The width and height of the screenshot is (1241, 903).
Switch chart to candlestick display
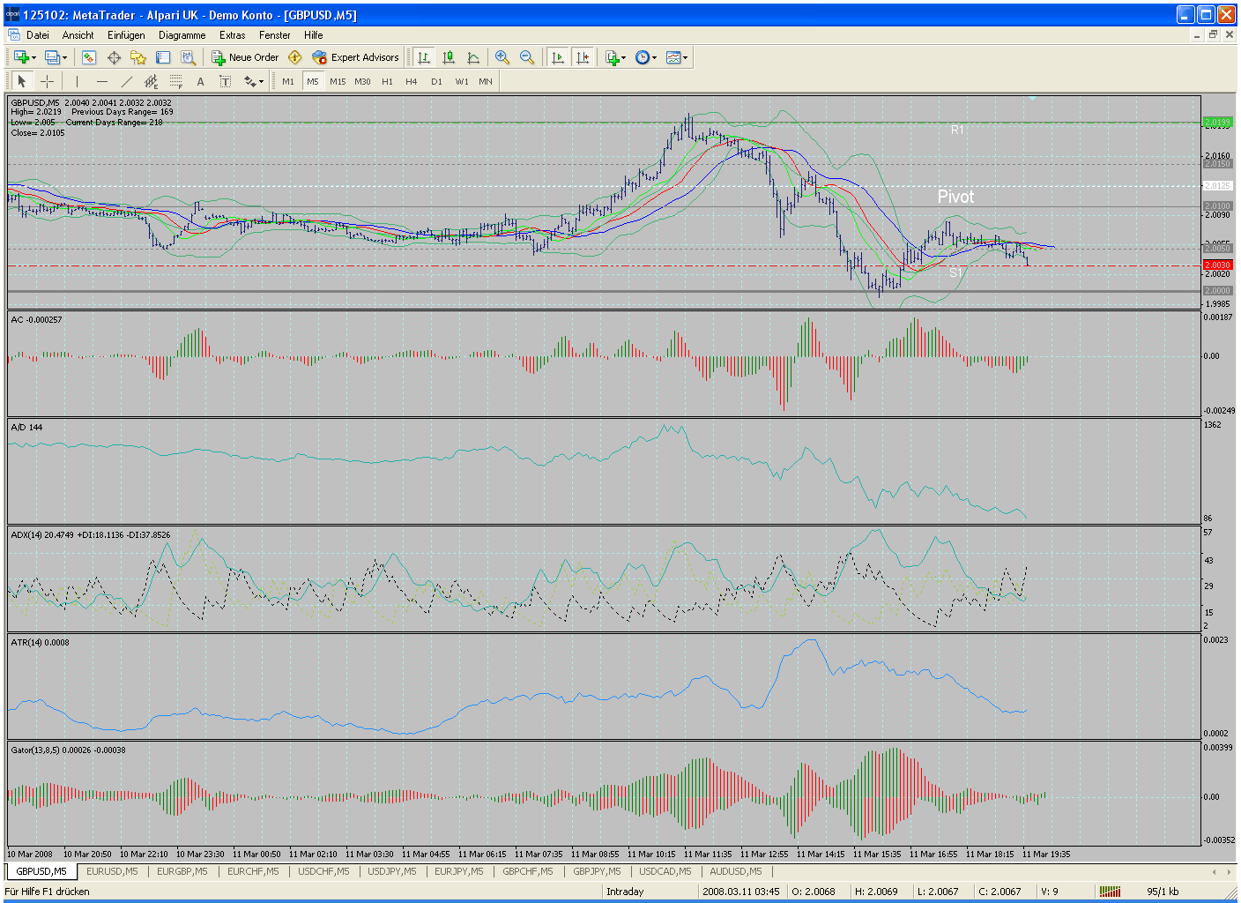(449, 57)
